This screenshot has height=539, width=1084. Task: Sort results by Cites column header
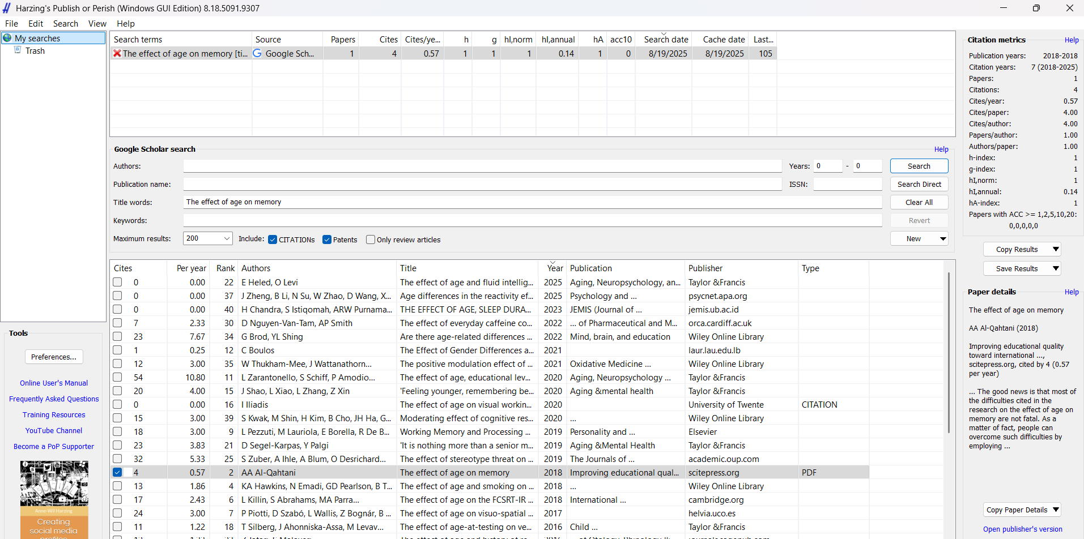click(x=138, y=268)
